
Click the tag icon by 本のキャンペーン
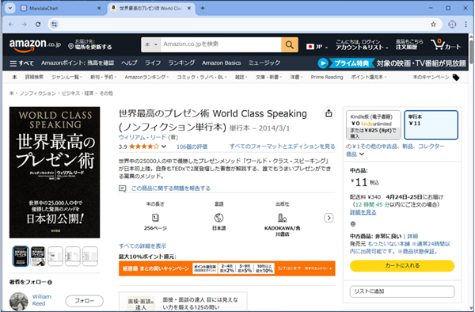click(x=456, y=78)
